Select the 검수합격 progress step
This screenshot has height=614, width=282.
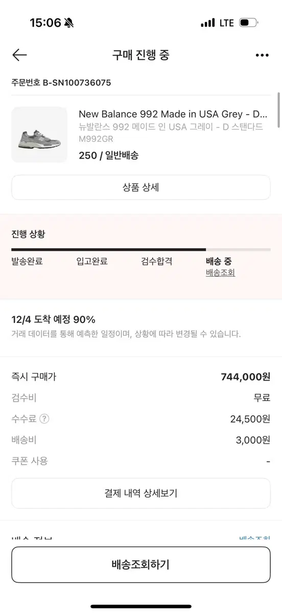(157, 261)
